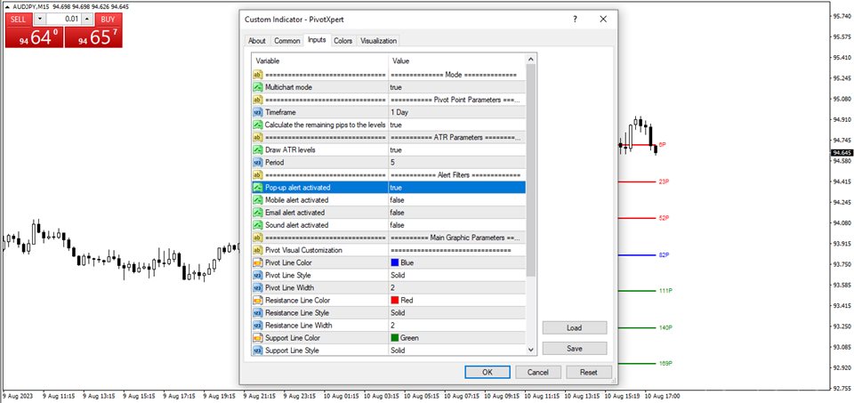Click the Sound alert activated row icon
The height and width of the screenshot is (403, 854).
click(258, 225)
